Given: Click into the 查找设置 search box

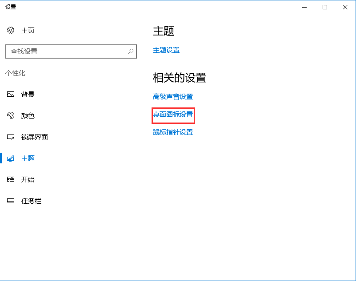Looking at the screenshot, I should (71, 51).
